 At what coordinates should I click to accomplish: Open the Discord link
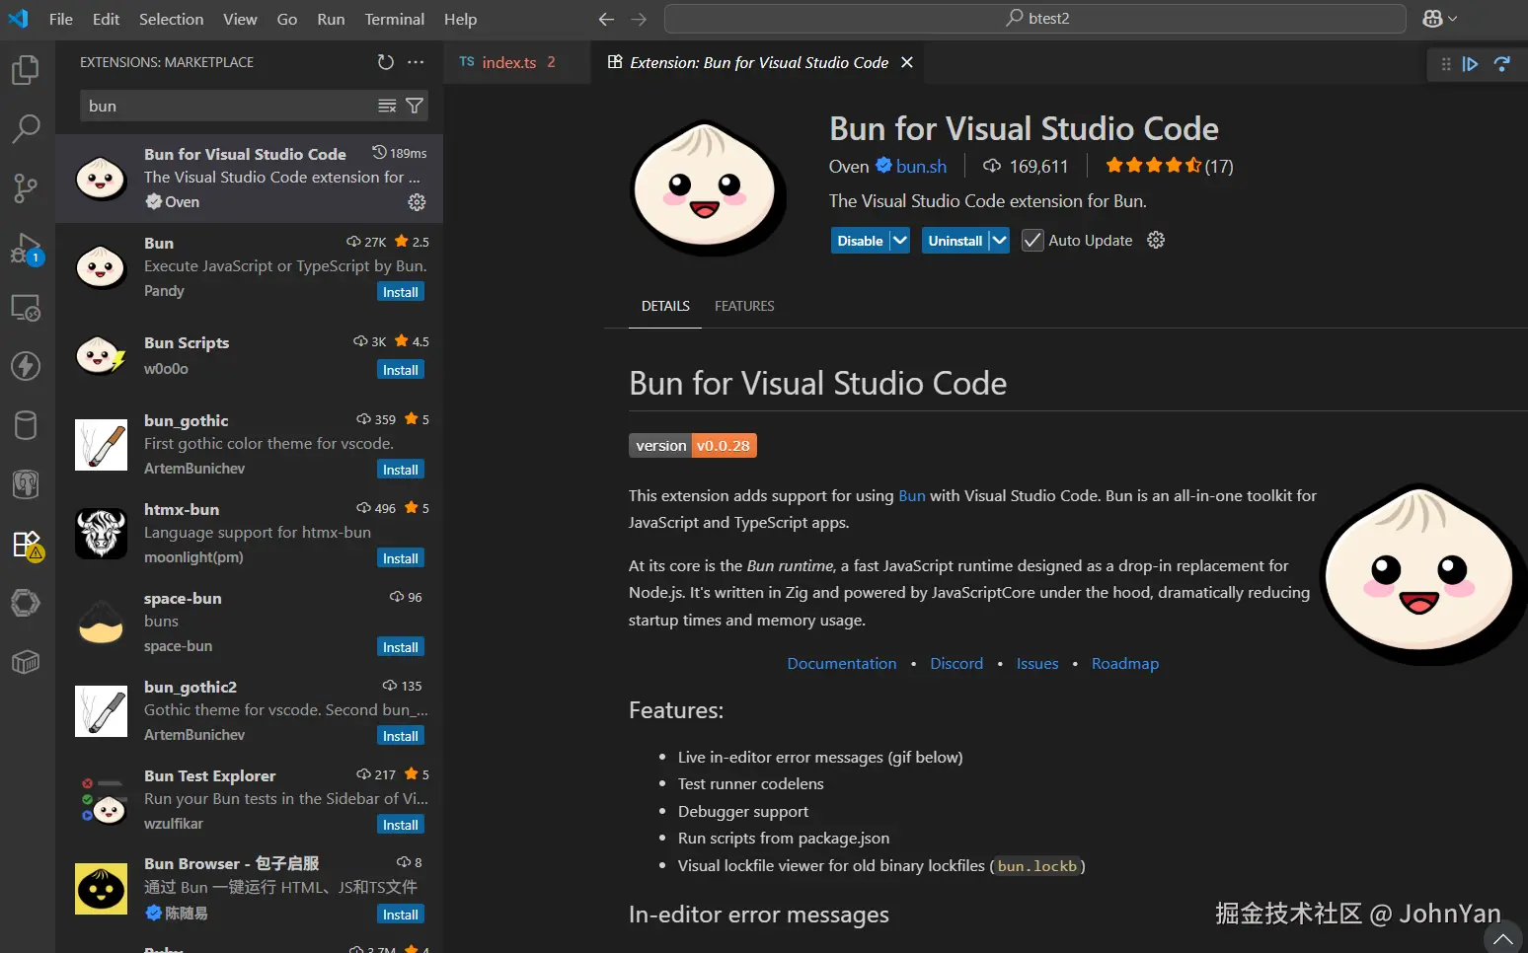click(956, 663)
